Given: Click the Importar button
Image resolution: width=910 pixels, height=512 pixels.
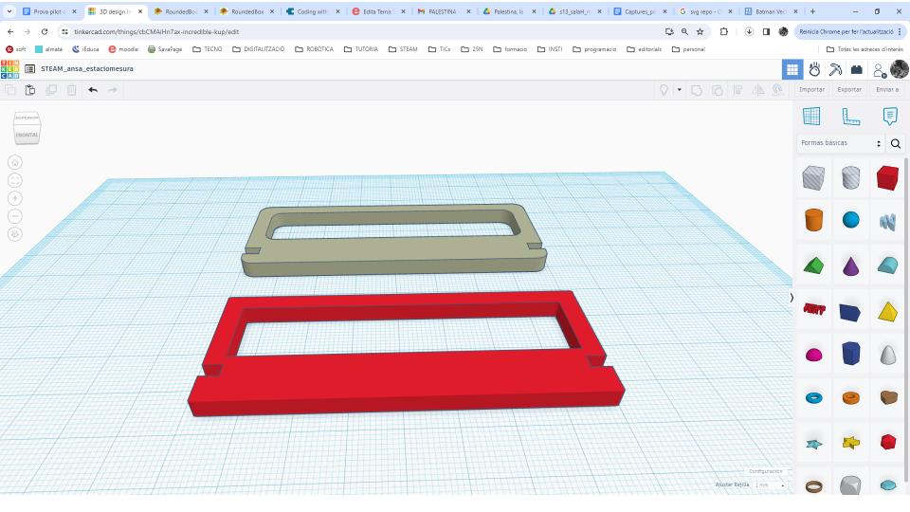Looking at the screenshot, I should [x=811, y=89].
